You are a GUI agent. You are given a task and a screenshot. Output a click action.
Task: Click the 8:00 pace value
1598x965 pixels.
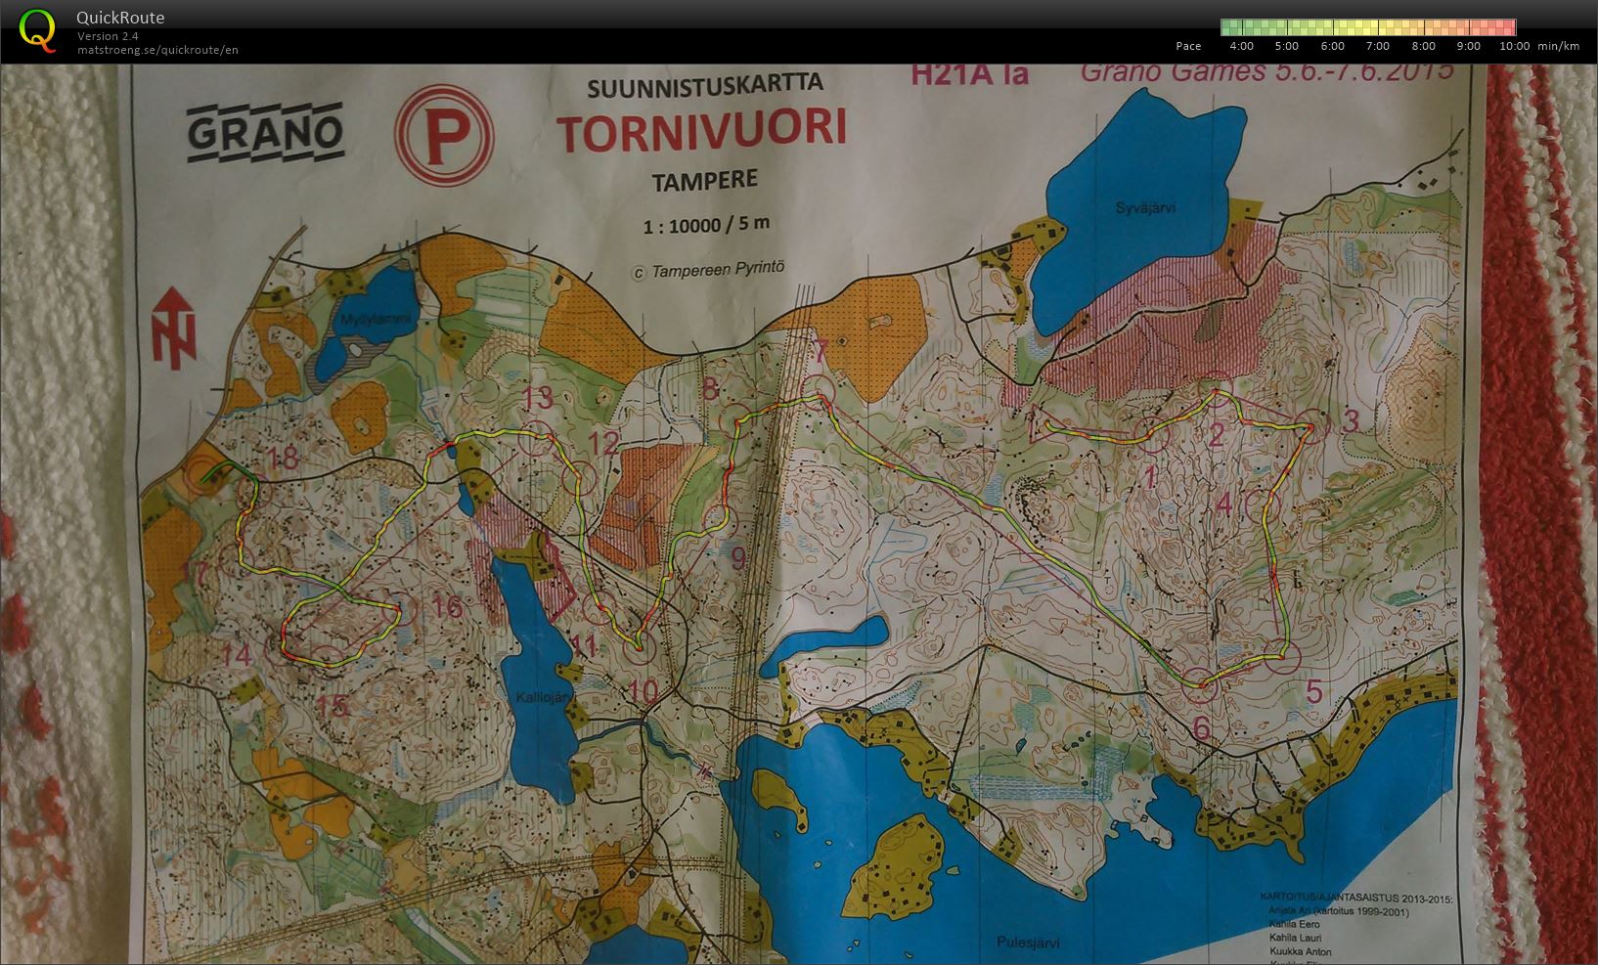tap(1423, 46)
